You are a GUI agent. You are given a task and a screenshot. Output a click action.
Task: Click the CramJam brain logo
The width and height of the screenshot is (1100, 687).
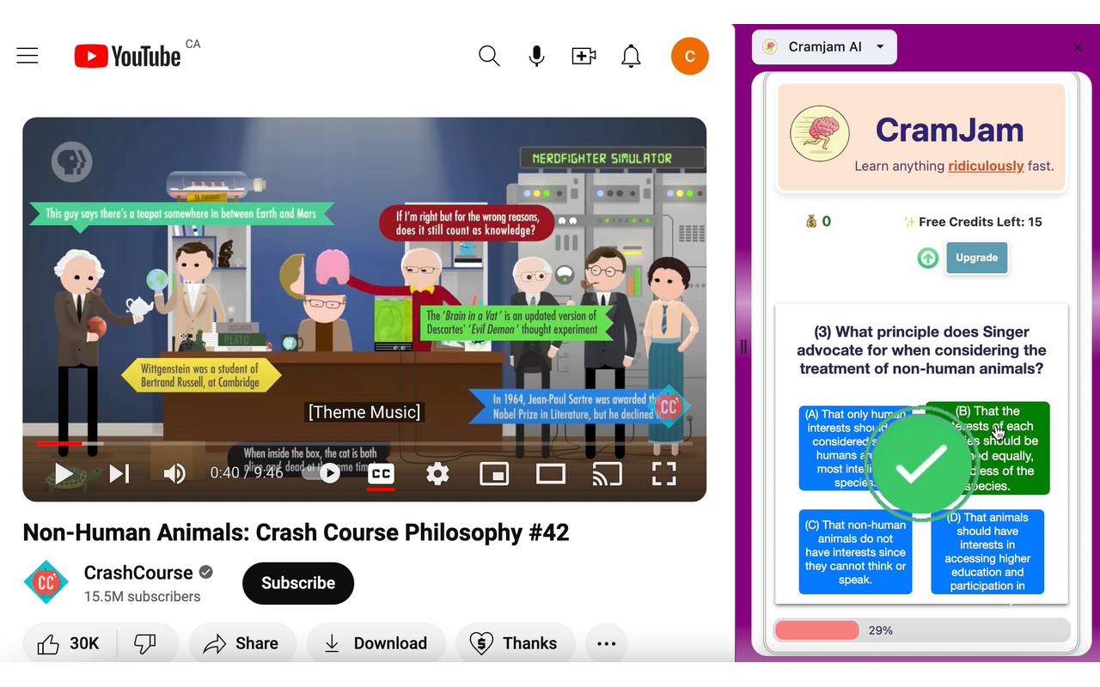click(820, 134)
